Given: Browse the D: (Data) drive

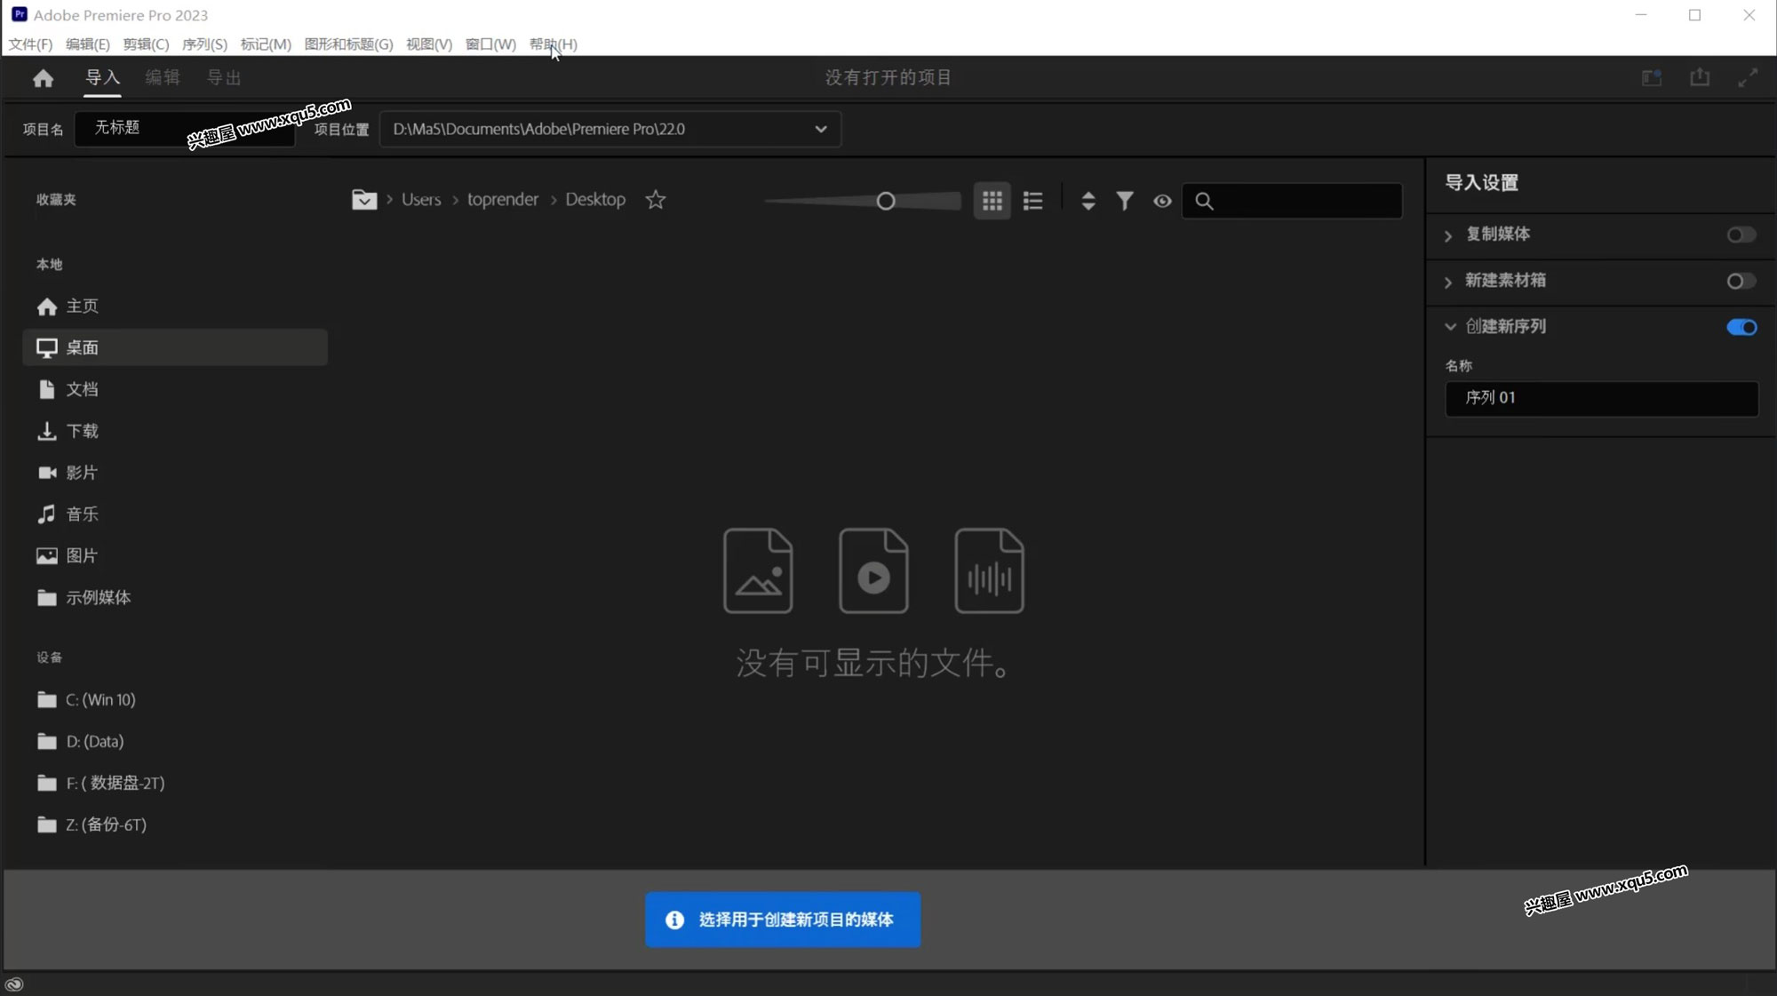Looking at the screenshot, I should tap(175, 741).
